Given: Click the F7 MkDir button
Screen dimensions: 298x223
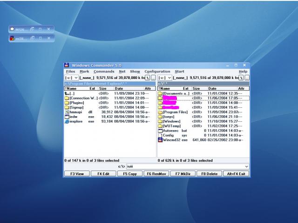Looking at the screenshot, I should (x=183, y=174).
